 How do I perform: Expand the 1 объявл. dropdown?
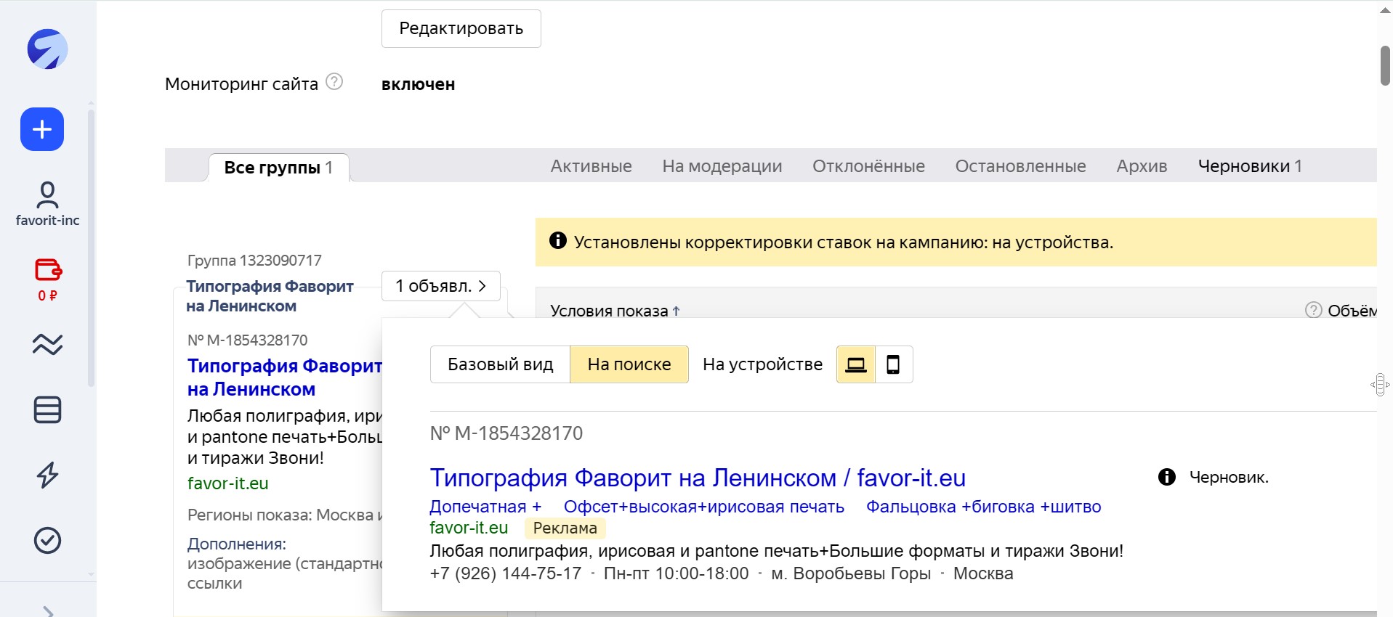[441, 286]
